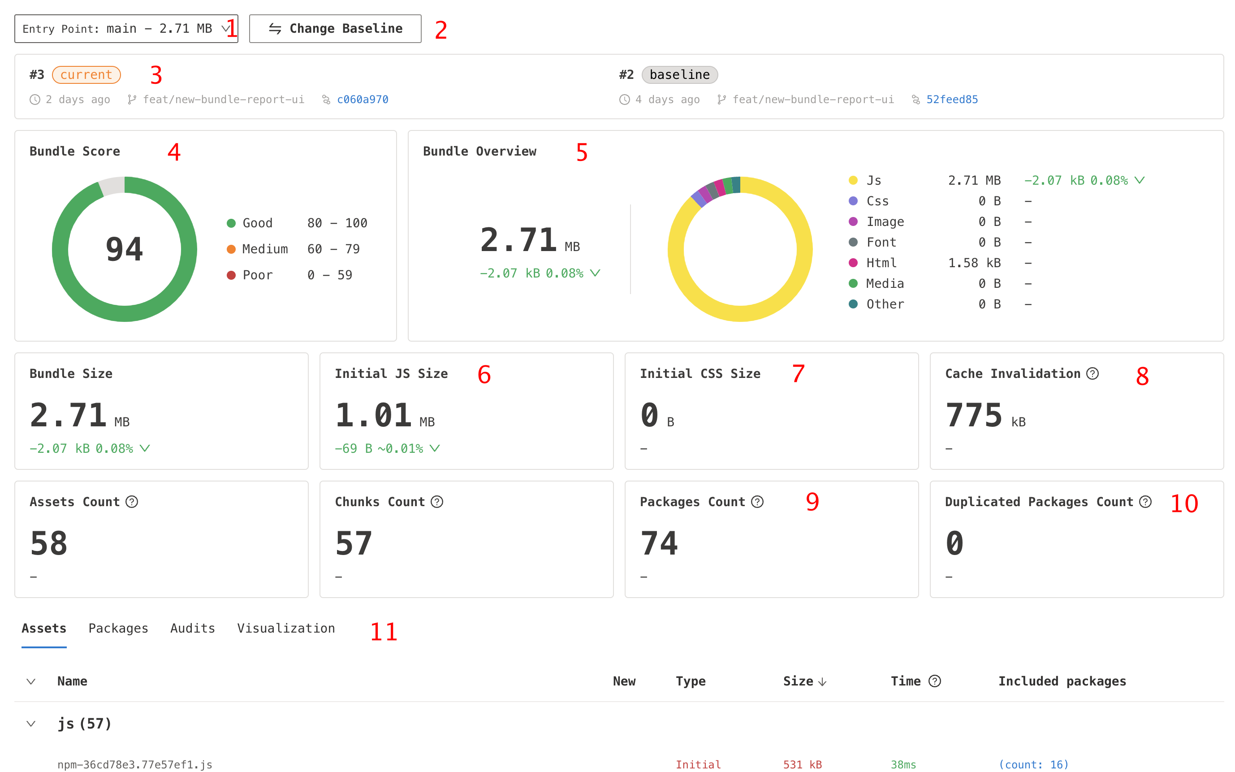Screen dimensions: 1235x772
Task: Click the Name column header
Action: click(72, 681)
